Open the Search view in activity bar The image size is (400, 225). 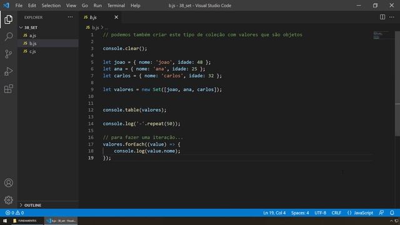pos(8,36)
